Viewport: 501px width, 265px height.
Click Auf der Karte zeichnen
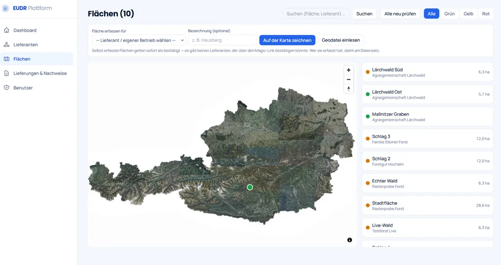pyautogui.click(x=287, y=40)
